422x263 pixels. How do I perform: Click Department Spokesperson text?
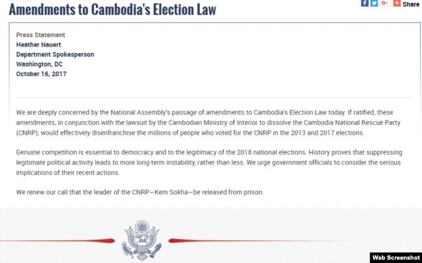pos(55,54)
